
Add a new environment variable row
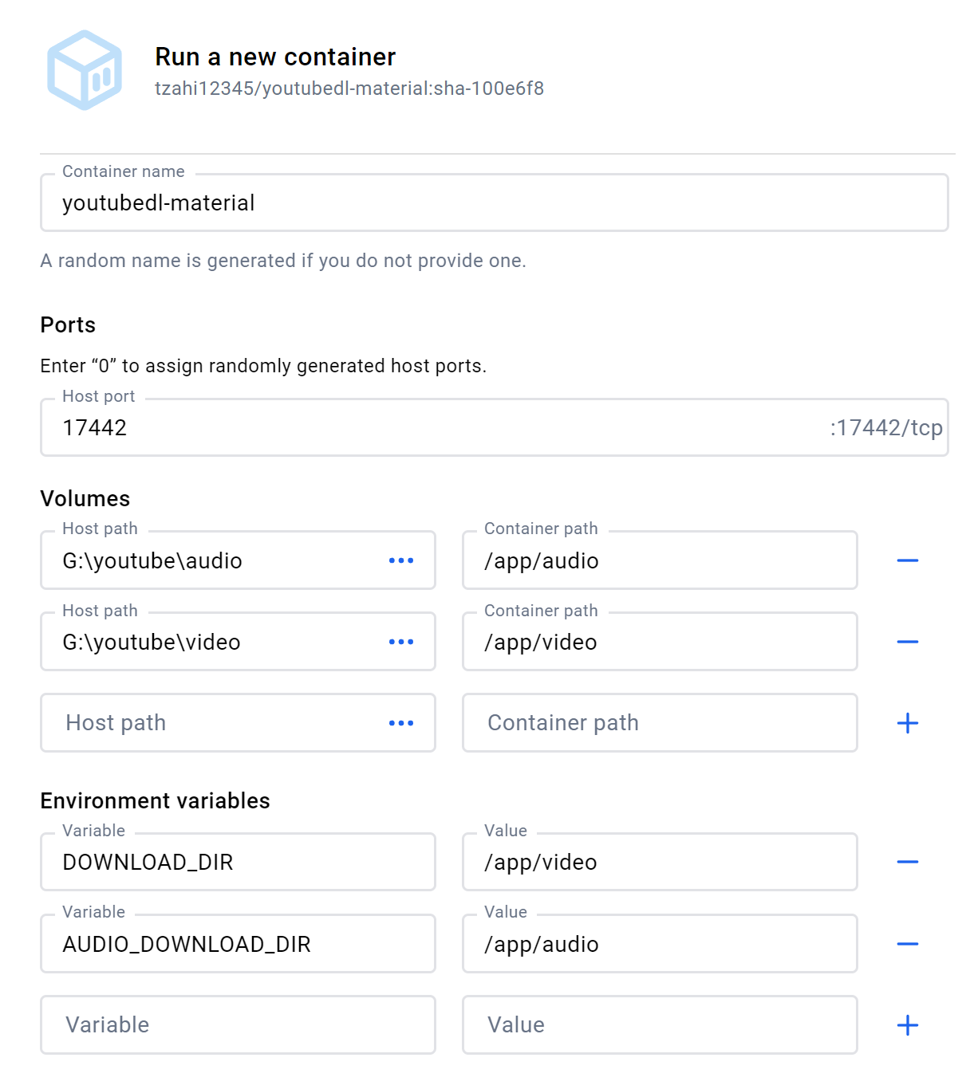click(907, 1025)
